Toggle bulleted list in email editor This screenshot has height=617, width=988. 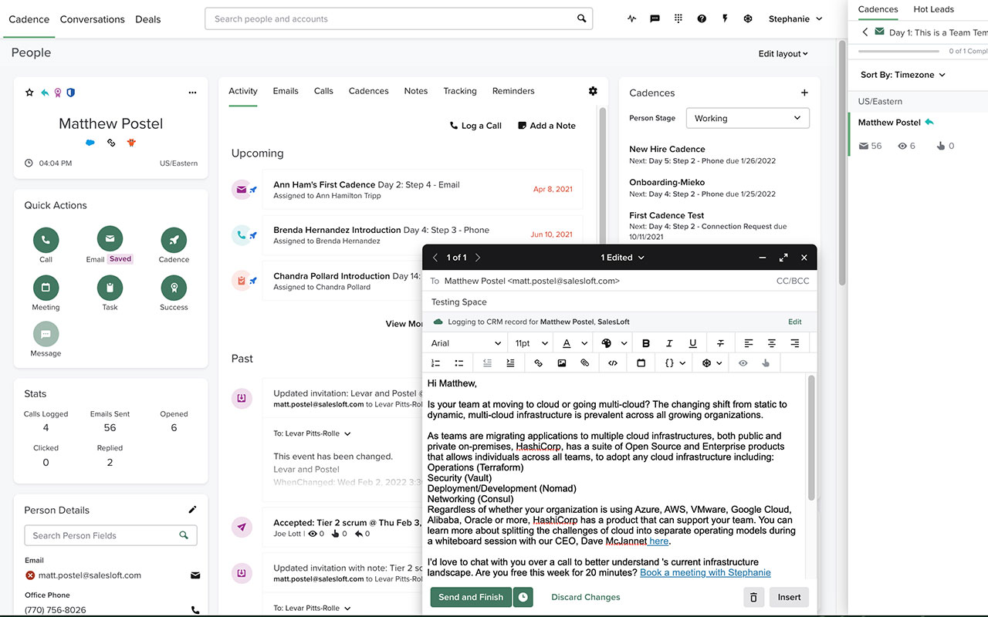tap(458, 363)
